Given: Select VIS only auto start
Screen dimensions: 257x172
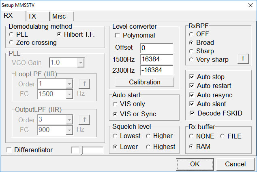Looking at the screenshot, I should click(129, 104).
